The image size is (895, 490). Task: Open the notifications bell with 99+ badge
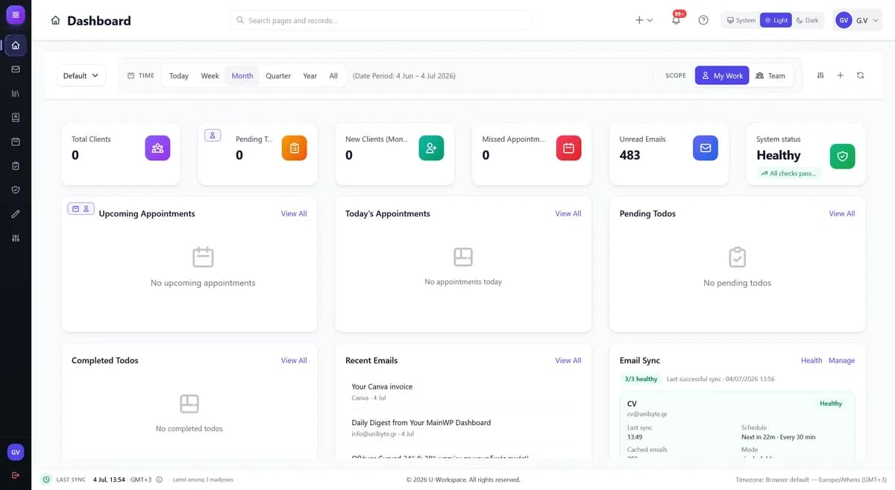pyautogui.click(x=676, y=20)
